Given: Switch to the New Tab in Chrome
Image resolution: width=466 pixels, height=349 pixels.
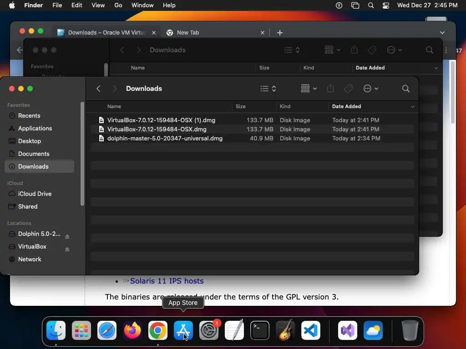Looking at the screenshot, I should coord(215,33).
